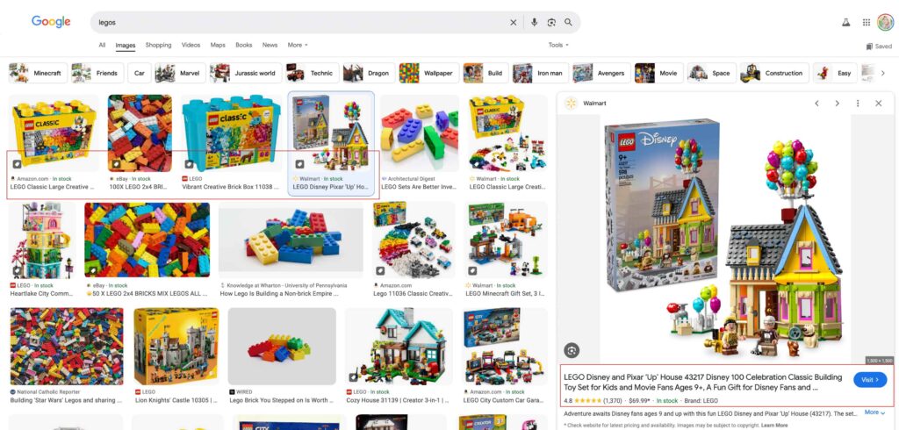Screen dimensions: 899x430
Task: Clear the search box text
Action: (x=513, y=22)
